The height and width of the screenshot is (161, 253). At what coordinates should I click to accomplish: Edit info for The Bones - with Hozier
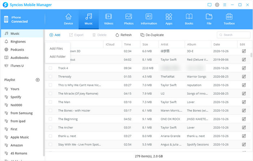click(x=244, y=110)
